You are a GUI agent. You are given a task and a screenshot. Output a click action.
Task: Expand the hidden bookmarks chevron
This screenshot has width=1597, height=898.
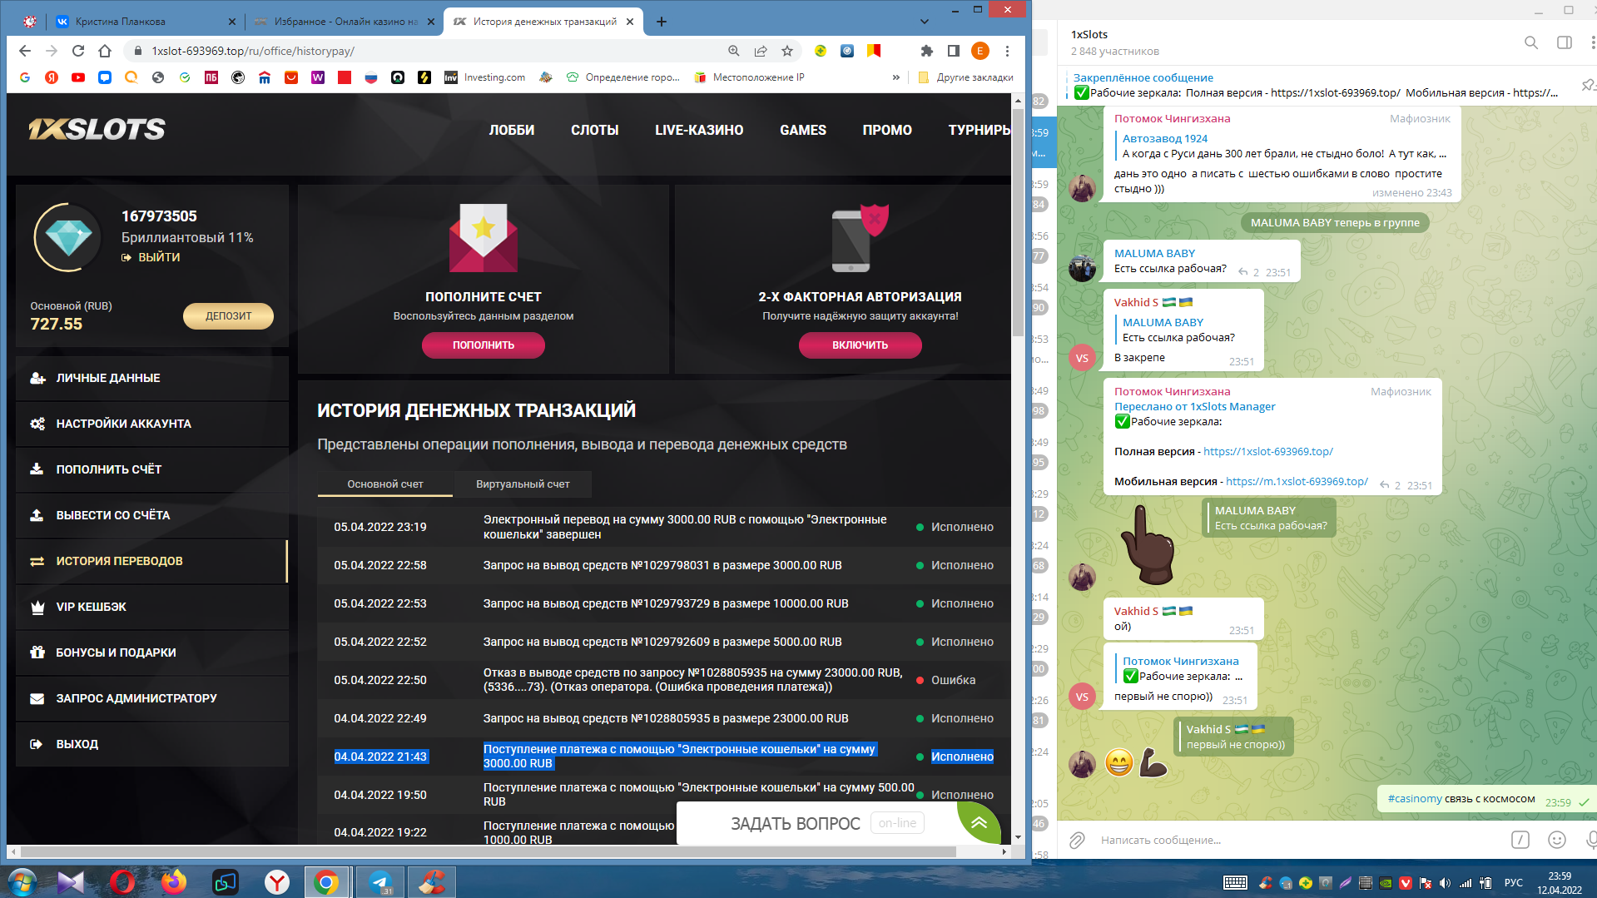pos(896,77)
